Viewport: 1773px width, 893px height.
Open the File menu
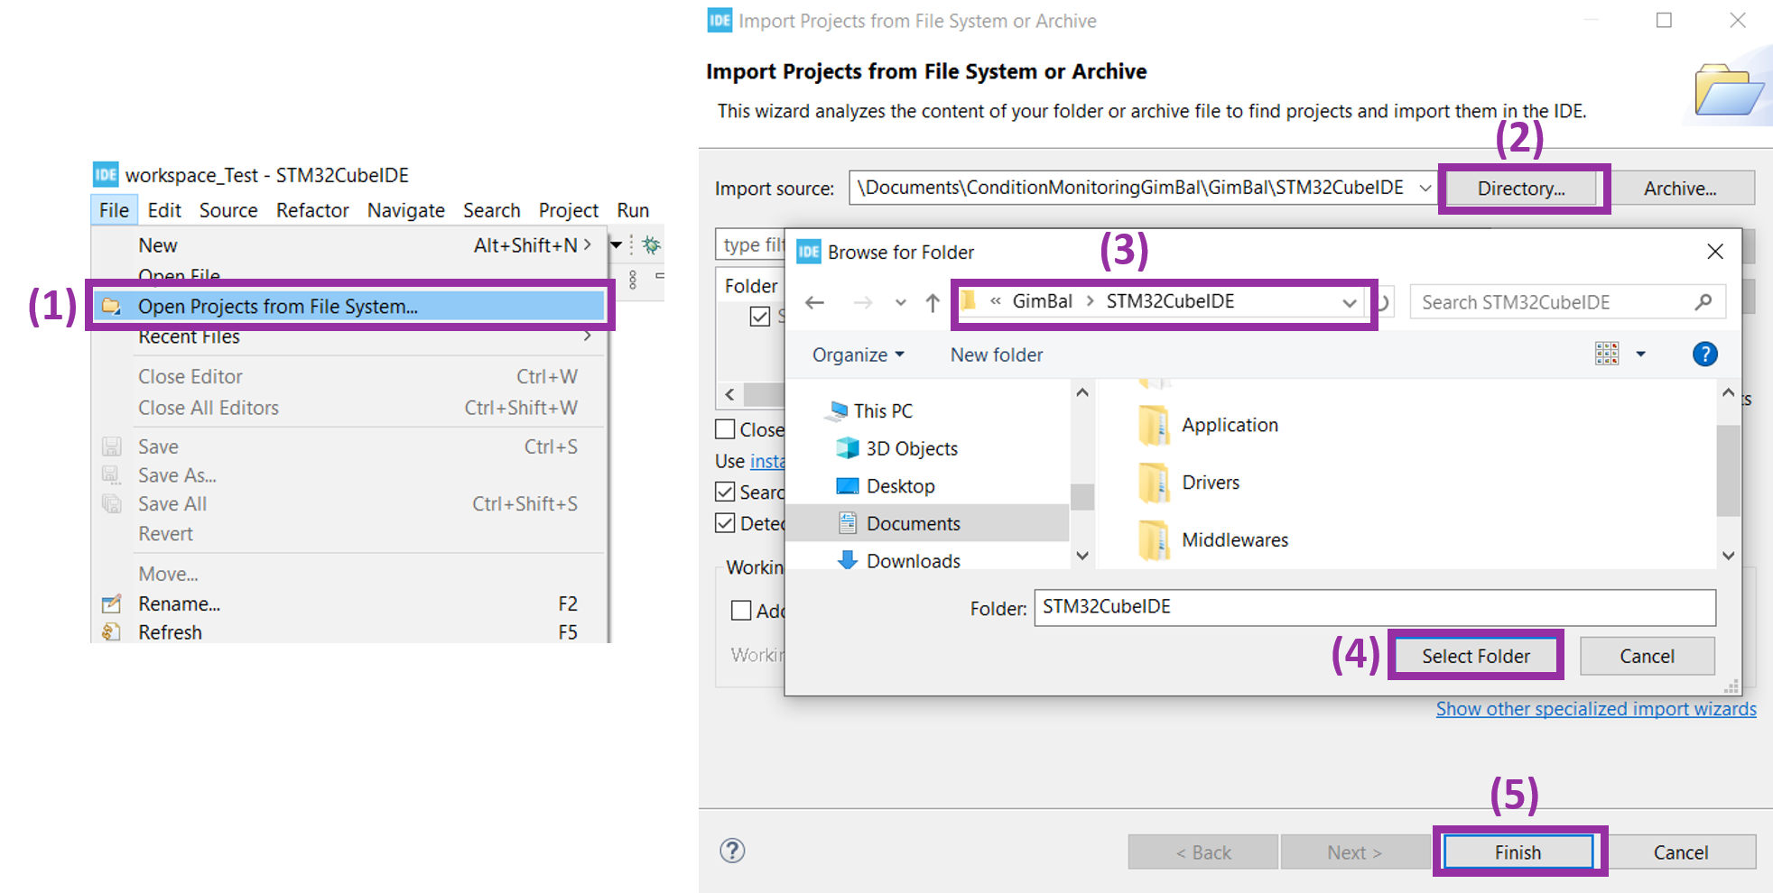click(x=114, y=210)
